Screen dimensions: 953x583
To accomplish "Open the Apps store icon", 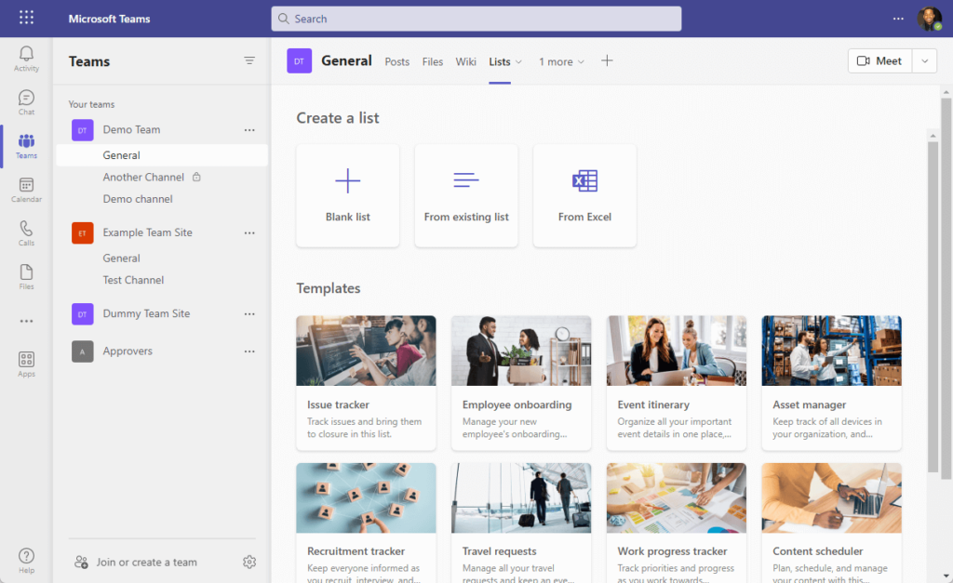I will pos(26,364).
